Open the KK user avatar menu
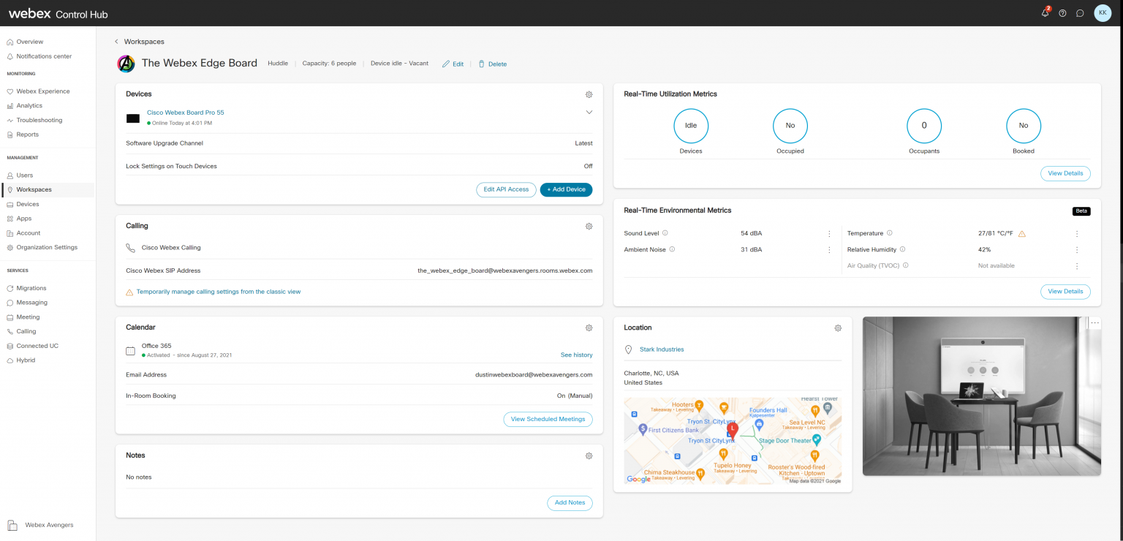The height and width of the screenshot is (541, 1123). click(1103, 12)
